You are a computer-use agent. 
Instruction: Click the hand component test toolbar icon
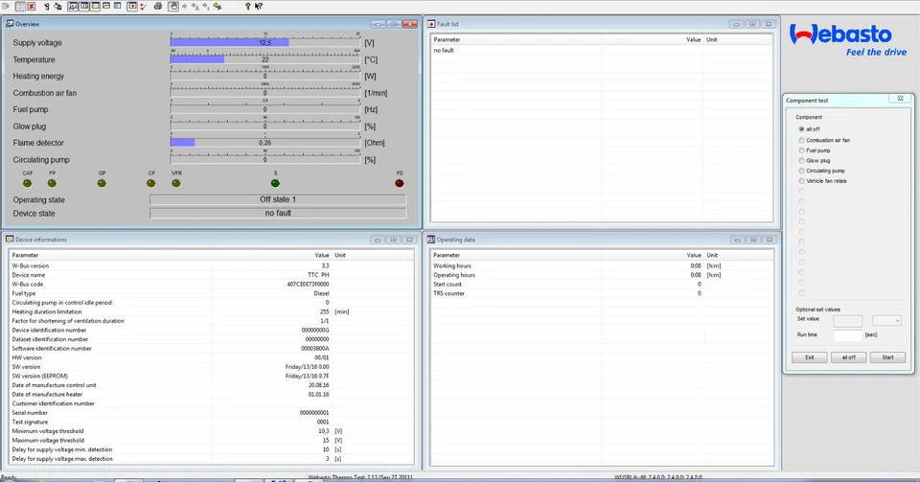click(173, 6)
